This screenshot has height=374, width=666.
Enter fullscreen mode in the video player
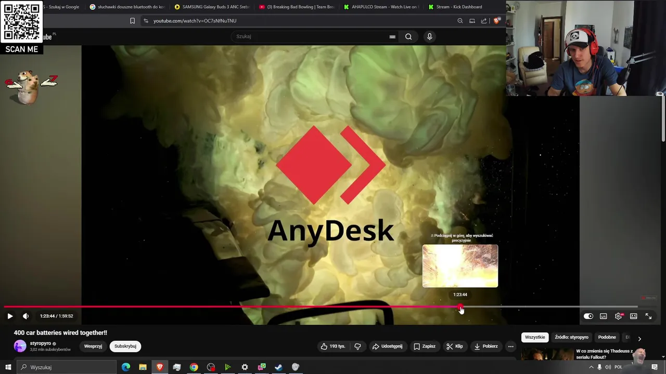tap(648, 316)
